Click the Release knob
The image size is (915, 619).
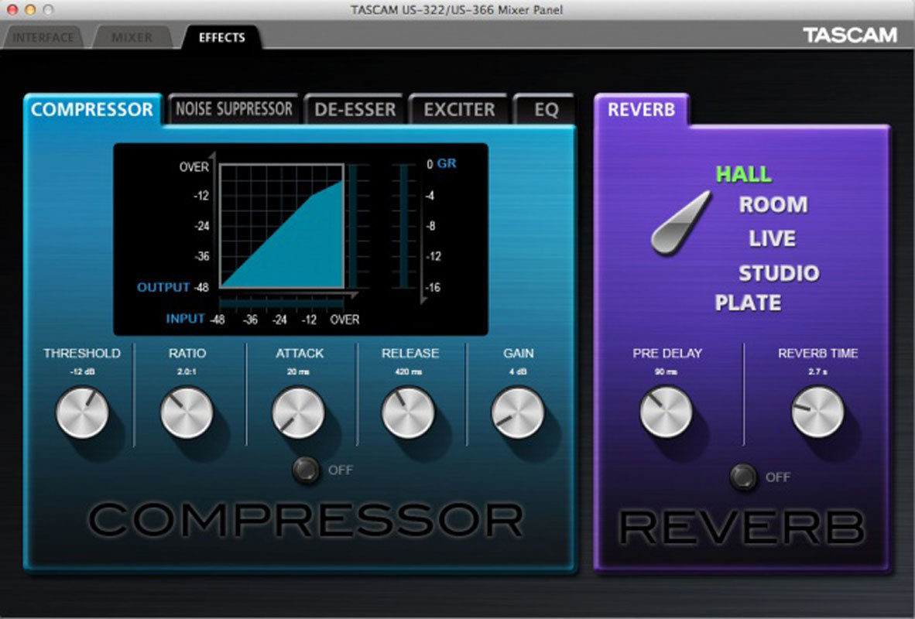tap(409, 412)
